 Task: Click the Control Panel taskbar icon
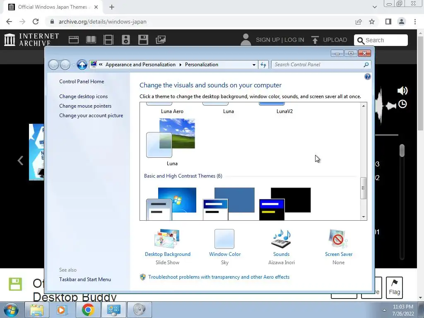[113, 310]
